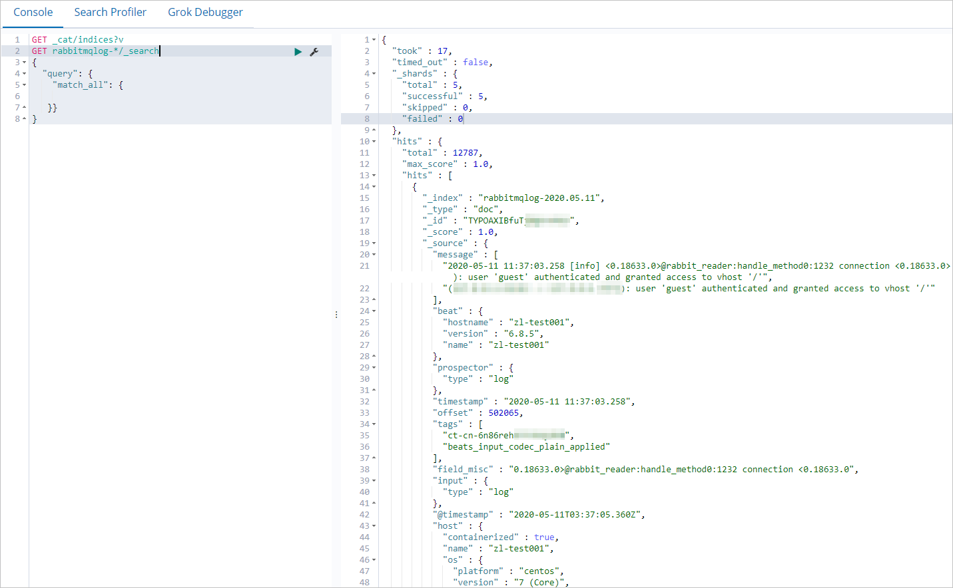This screenshot has height=588, width=953.
Task: Click the "_index" rabbitmqlog-2020.05.11 line
Action: pos(513,198)
